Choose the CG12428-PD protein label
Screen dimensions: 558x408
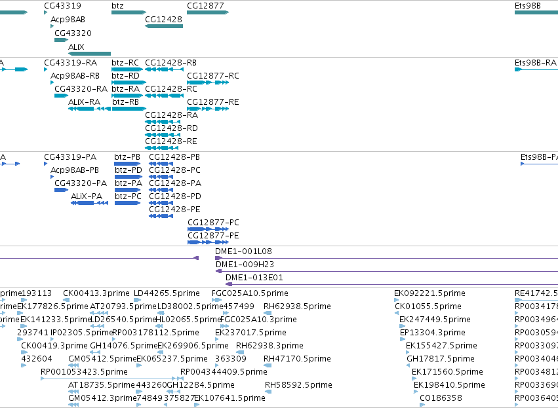[175, 196]
